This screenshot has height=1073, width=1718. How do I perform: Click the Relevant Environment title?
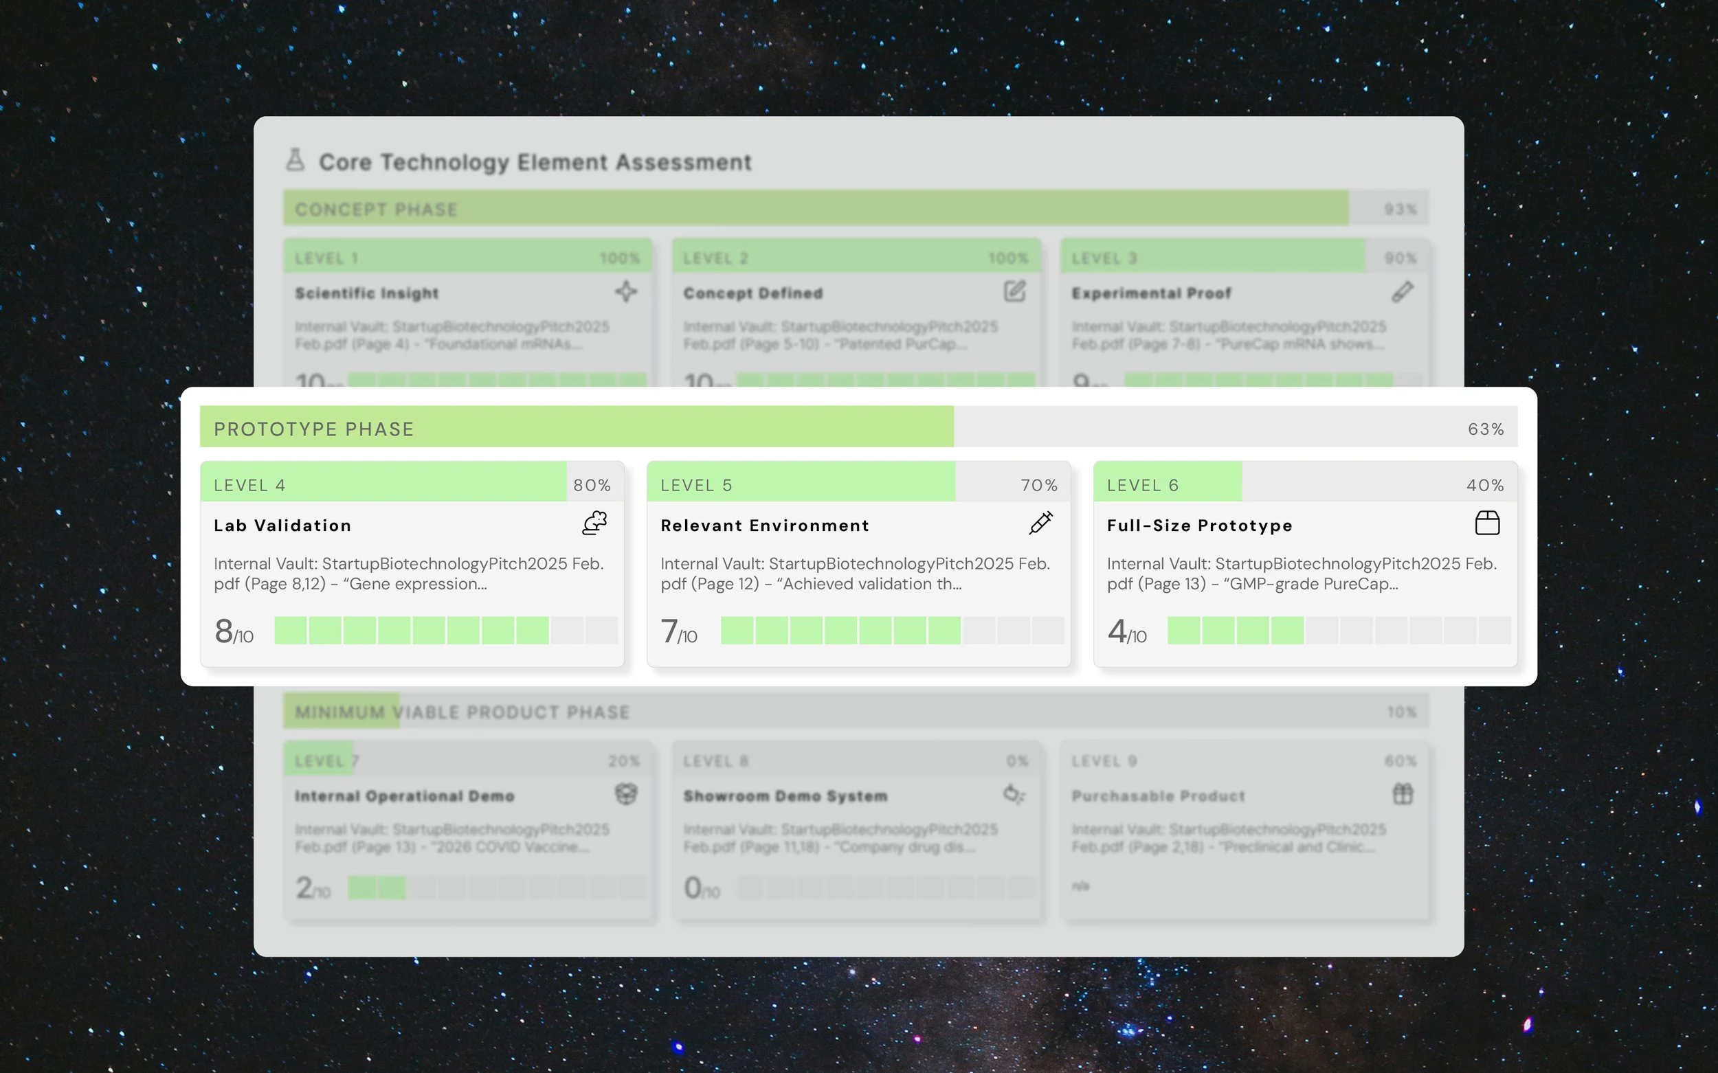point(765,525)
